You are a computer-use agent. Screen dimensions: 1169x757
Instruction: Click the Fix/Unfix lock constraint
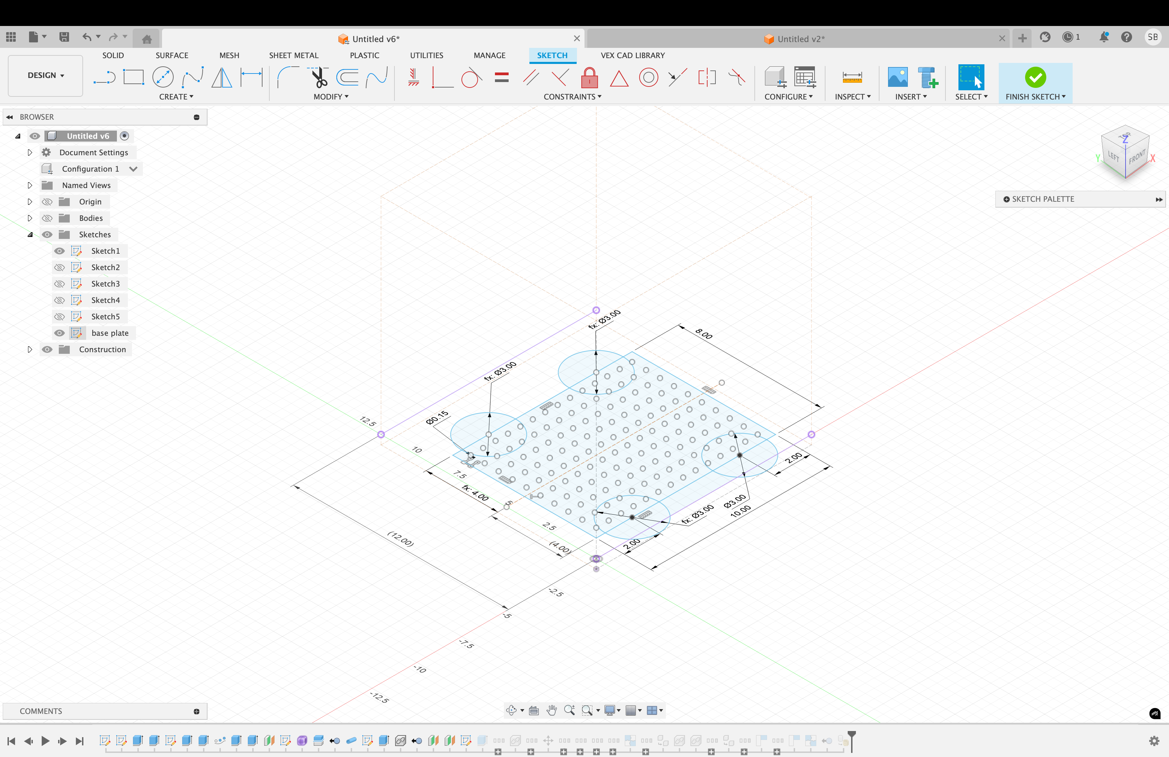589,78
